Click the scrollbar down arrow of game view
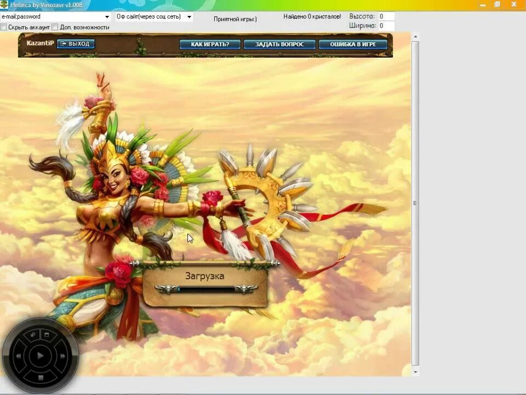 [415, 372]
